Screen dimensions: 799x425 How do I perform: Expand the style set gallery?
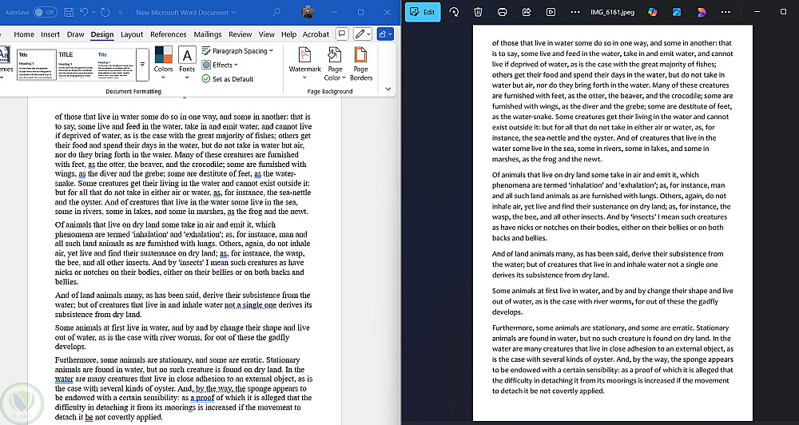click(143, 64)
